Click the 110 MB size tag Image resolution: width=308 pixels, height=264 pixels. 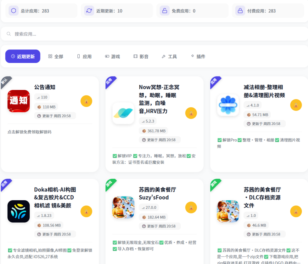click(x=47, y=107)
